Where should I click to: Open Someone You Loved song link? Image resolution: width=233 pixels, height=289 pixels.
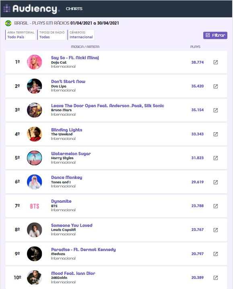click(72, 225)
